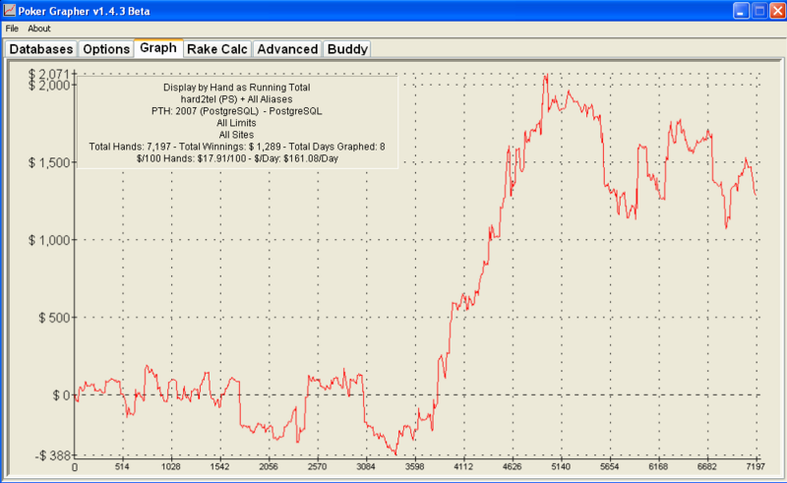Switch to the Advanced tab

[x=287, y=49]
